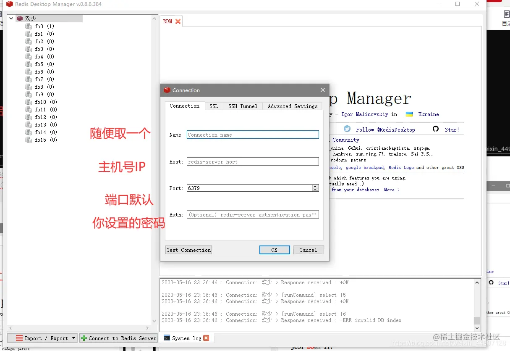Image resolution: width=510 pixels, height=351 pixels.
Task: Click the Twitter bird icon
Action: click(347, 129)
